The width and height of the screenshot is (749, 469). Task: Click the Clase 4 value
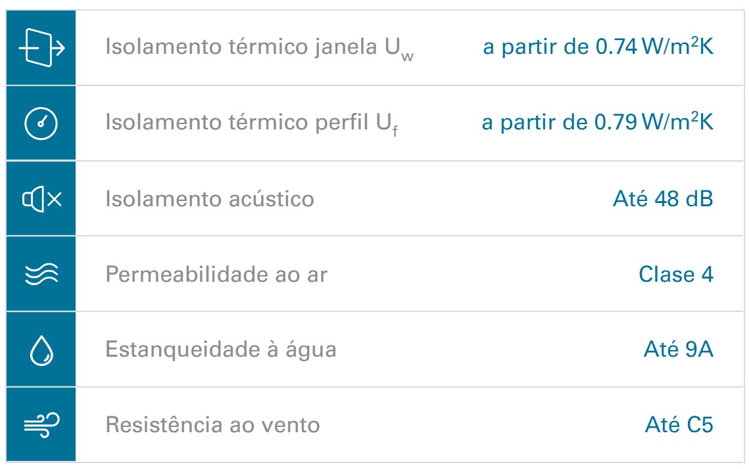tap(676, 275)
